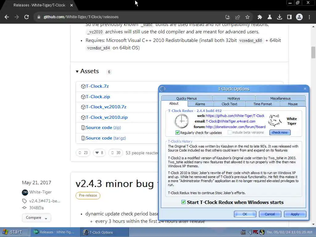Screen dimensions: 316x237
Task: Download the T-Clock.zip asset
Action: [98, 97]
